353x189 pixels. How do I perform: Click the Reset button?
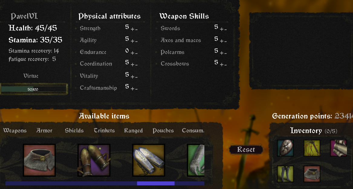(246, 150)
